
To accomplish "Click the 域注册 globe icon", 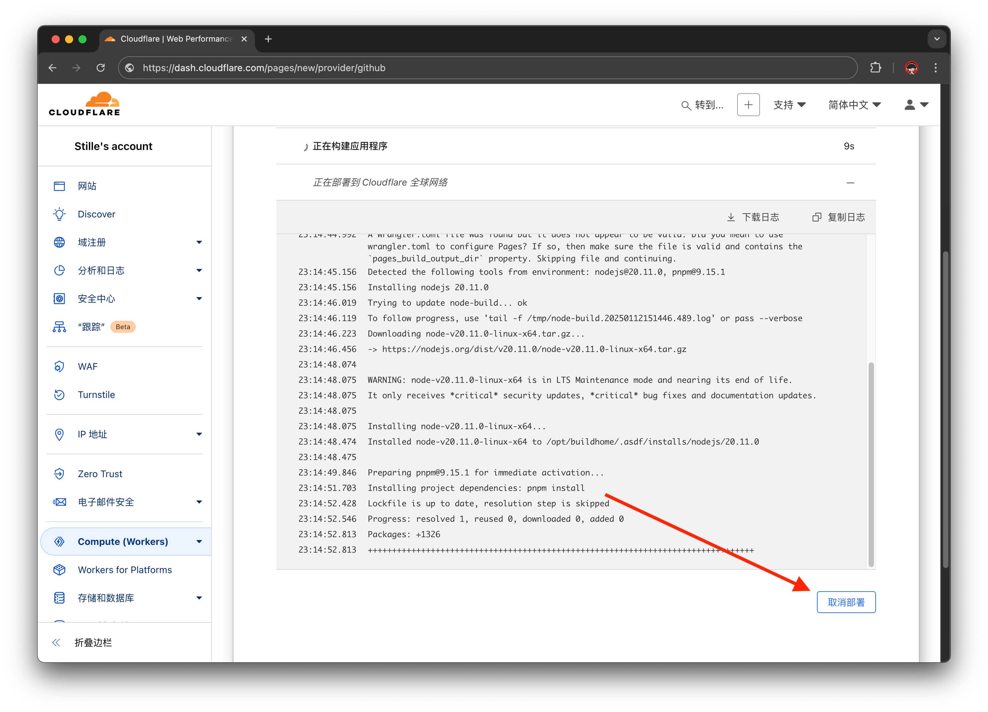I will pyautogui.click(x=59, y=242).
